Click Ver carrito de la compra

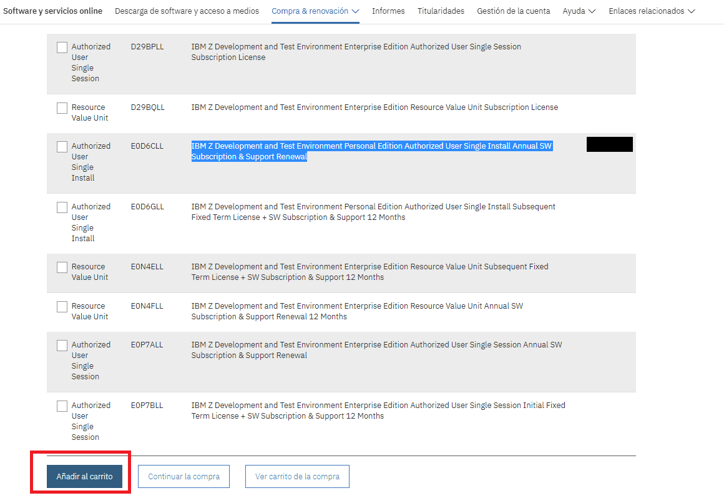coord(297,476)
